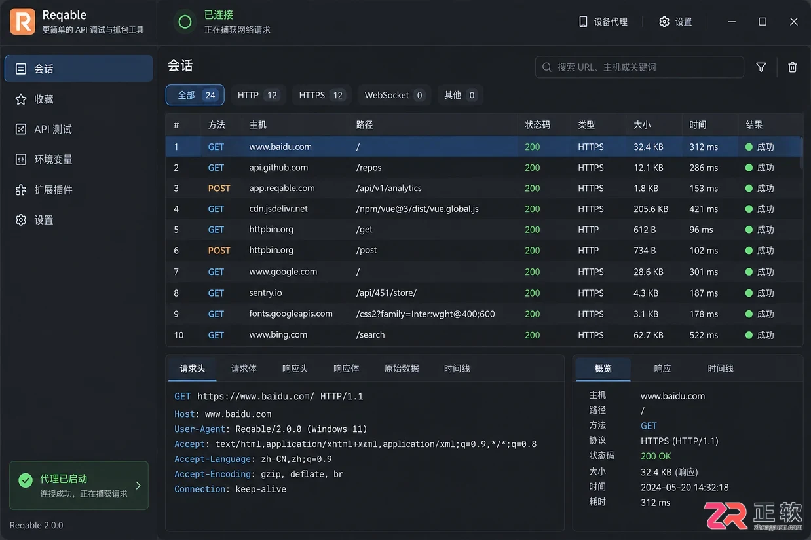Select the 全部 24 filter tab
The width and height of the screenshot is (811, 540).
coord(195,95)
